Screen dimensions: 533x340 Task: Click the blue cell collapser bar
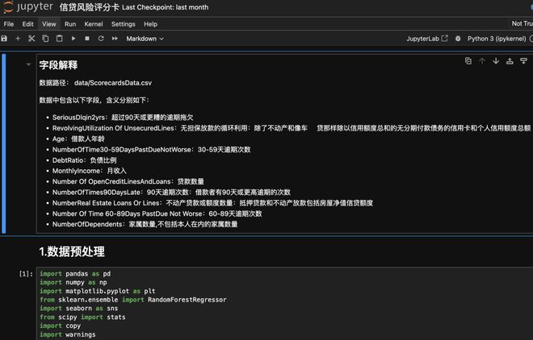(x=4, y=143)
